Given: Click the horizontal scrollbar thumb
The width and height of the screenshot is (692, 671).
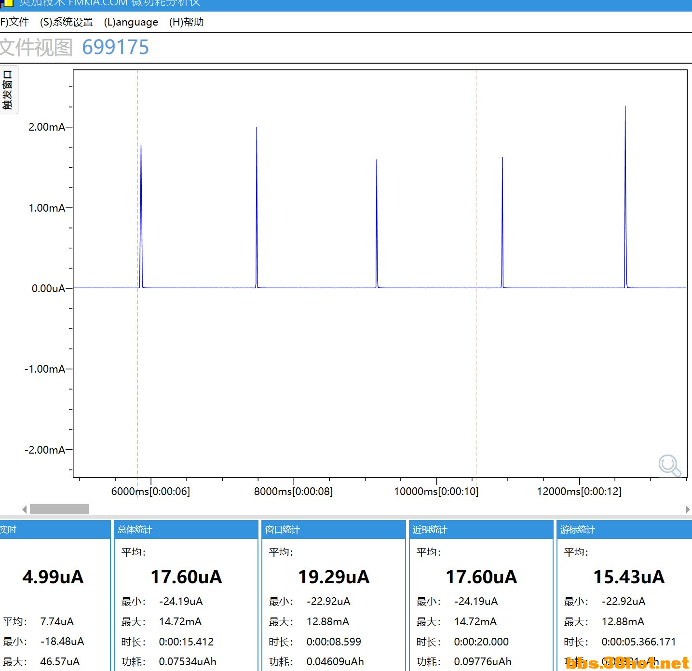Looking at the screenshot, I should 59,509.
